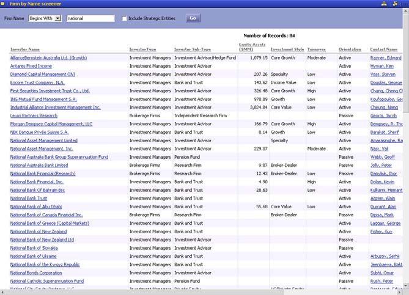Sort by Investor Type column header
409x295 pixels.
click(x=142, y=49)
